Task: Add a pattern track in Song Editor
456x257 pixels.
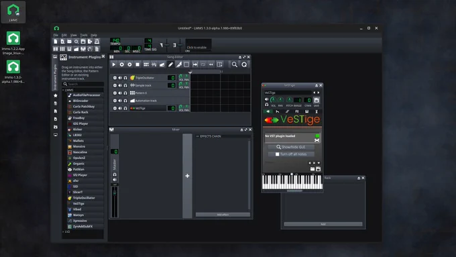Action: 146,64
